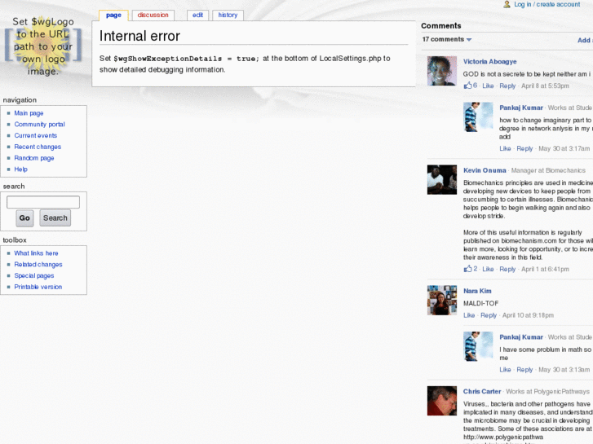Like Kevin Onuma's biomechanics comment
593x444 pixels.
point(488,269)
